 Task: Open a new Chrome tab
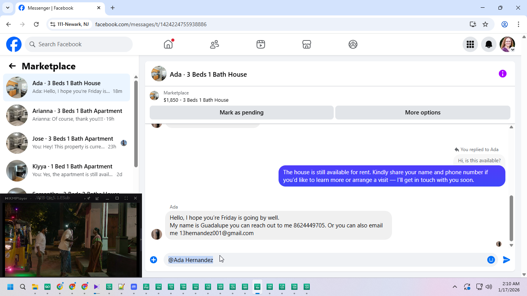[x=113, y=8]
